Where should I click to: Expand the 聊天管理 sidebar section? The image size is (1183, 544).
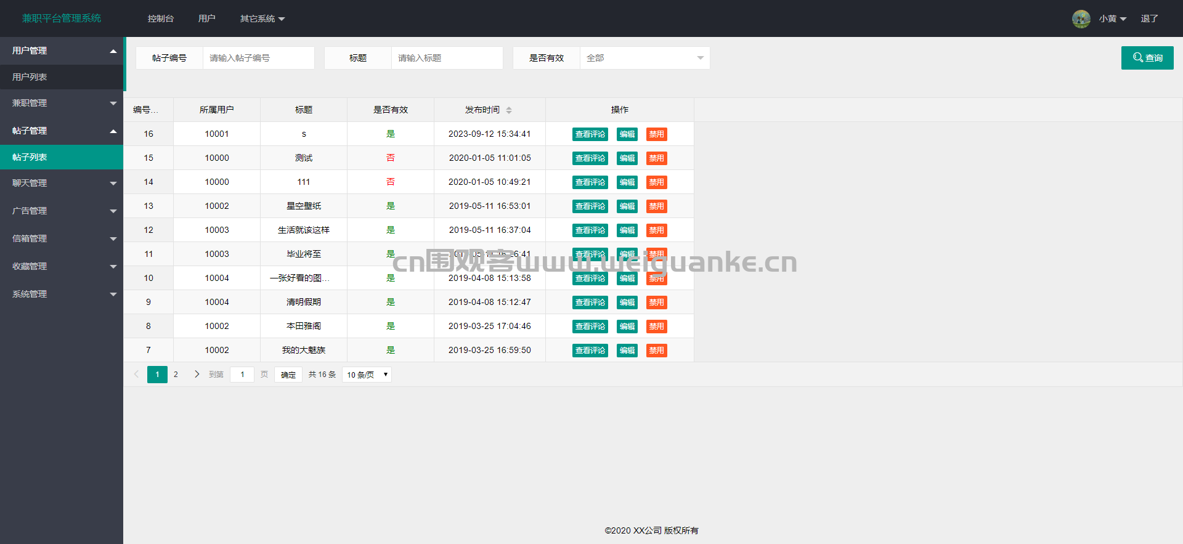62,183
